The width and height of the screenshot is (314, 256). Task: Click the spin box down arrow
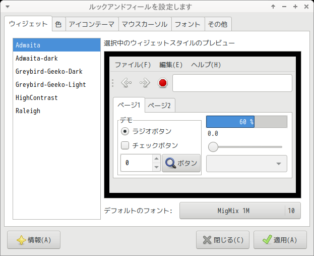click(x=156, y=167)
